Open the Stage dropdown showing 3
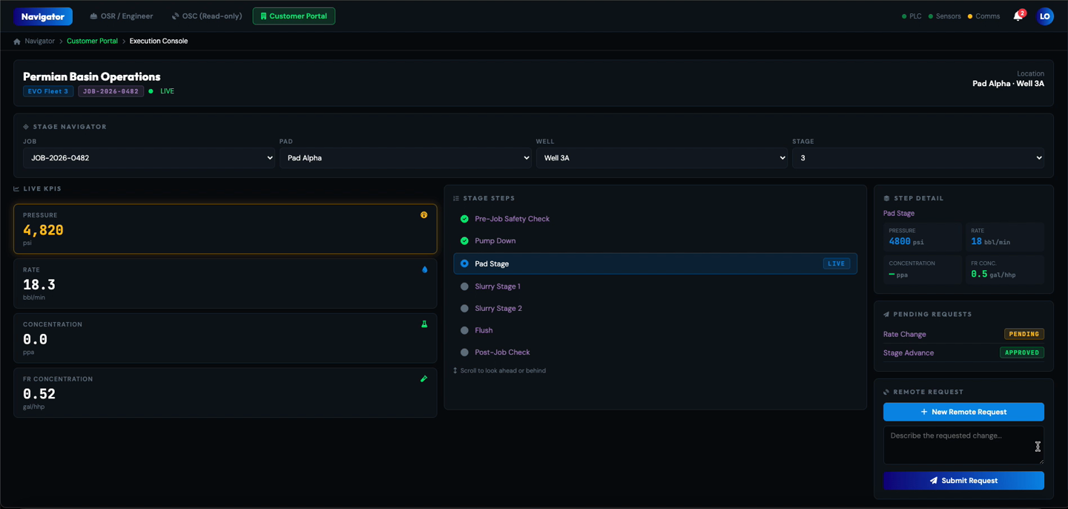This screenshot has height=509, width=1068. tap(918, 158)
